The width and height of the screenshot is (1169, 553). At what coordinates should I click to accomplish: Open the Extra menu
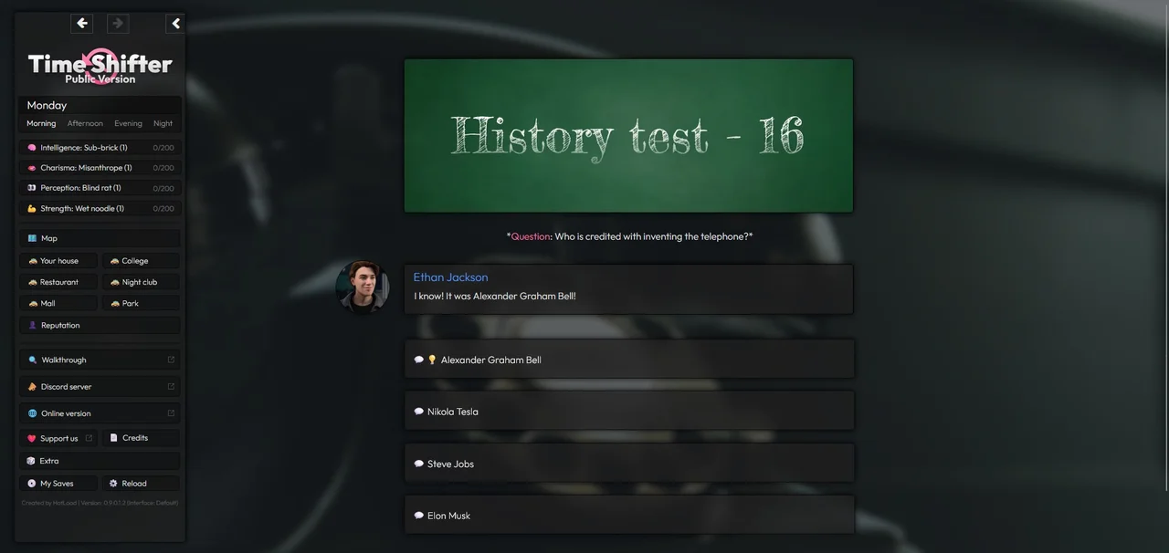coord(100,461)
